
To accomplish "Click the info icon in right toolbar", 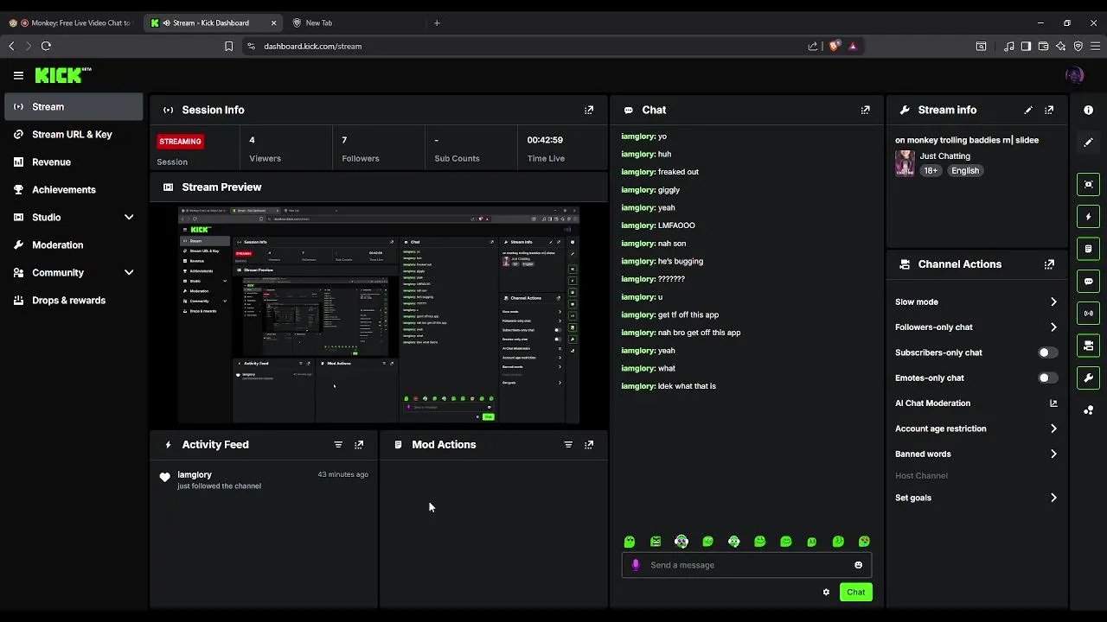I will [1088, 110].
